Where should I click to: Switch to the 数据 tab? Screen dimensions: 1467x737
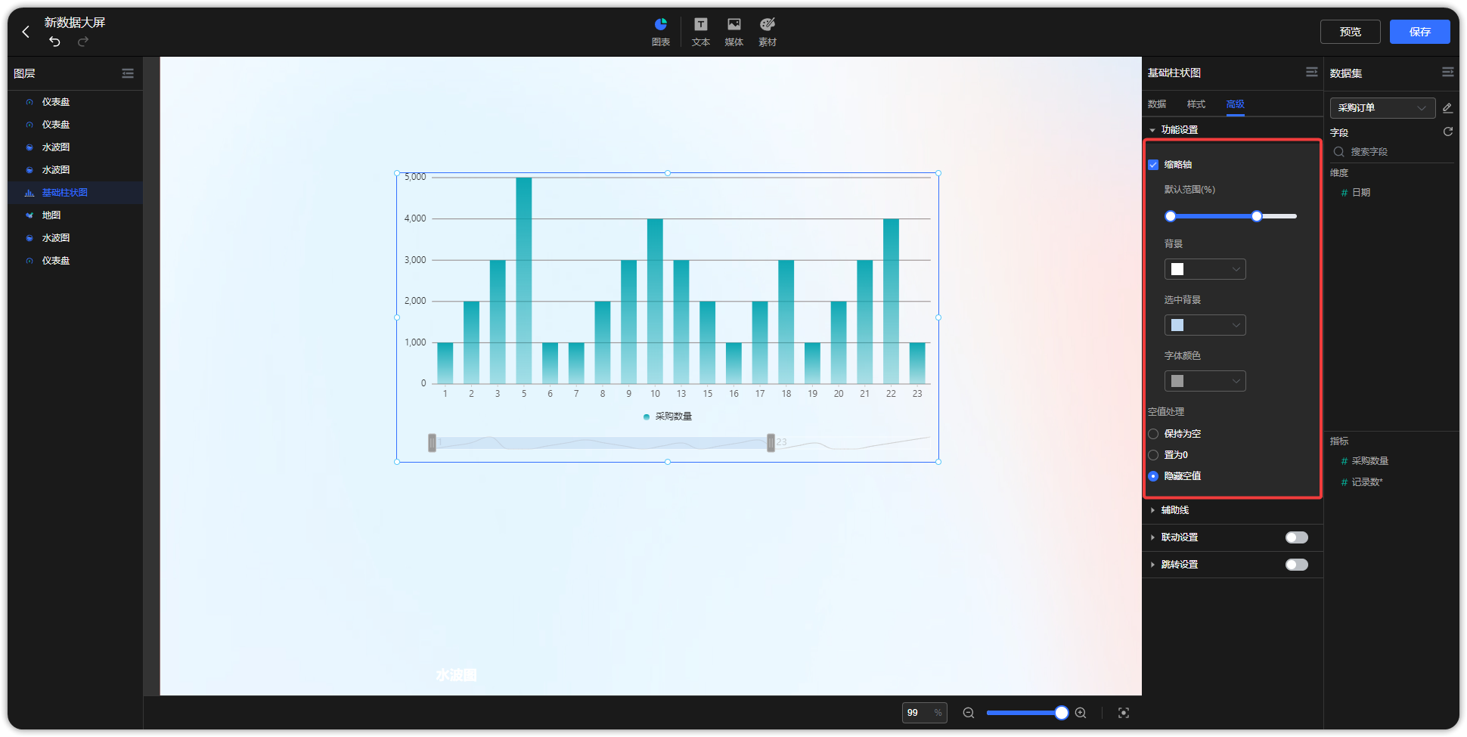tap(1157, 104)
